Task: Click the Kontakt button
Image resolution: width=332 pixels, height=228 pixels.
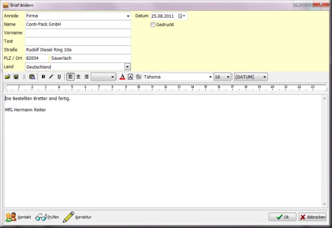Action: [x=18, y=217]
